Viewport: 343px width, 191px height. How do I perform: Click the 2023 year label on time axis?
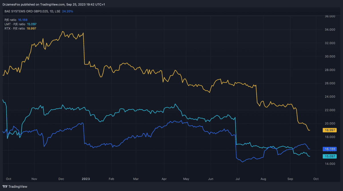86,179
